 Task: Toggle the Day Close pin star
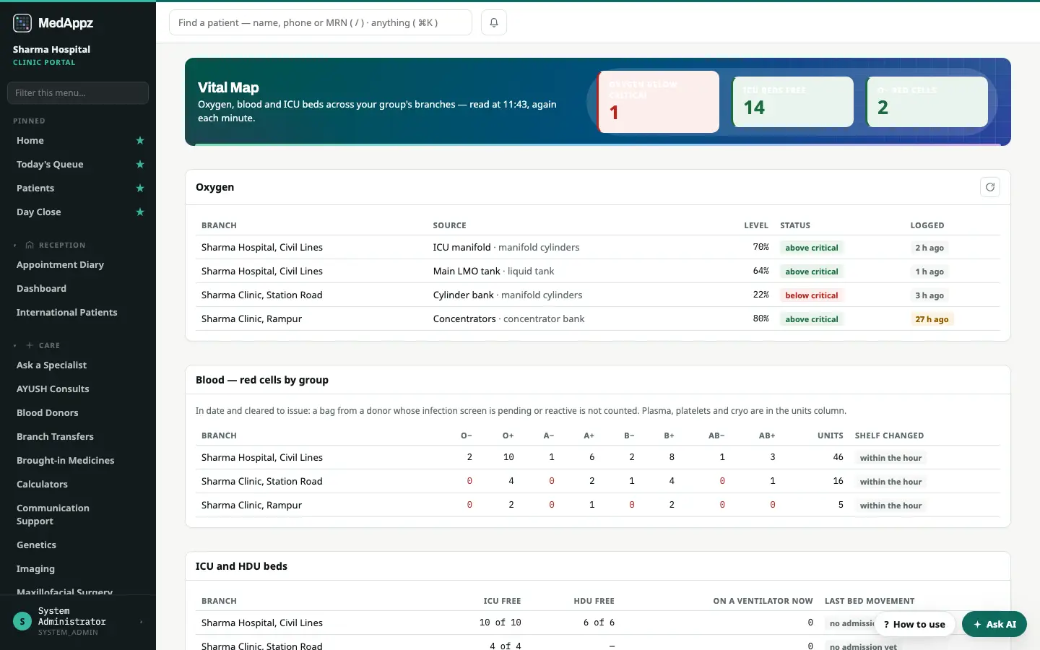(x=140, y=212)
